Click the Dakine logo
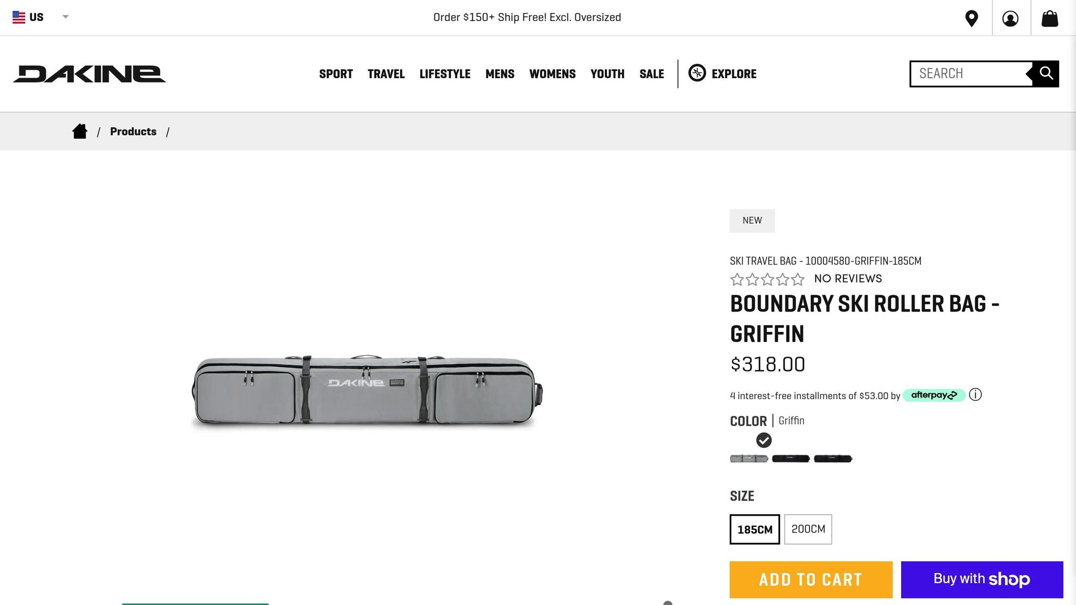1076x605 pixels. [x=89, y=74]
